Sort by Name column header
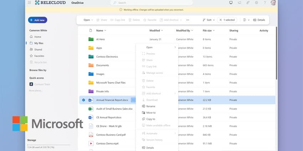Screen dimensions: 303x151 (101, 31)
